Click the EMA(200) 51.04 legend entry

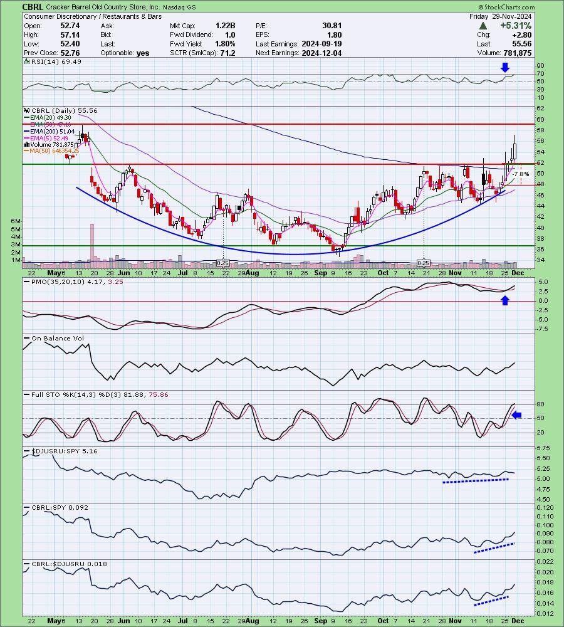[x=49, y=131]
